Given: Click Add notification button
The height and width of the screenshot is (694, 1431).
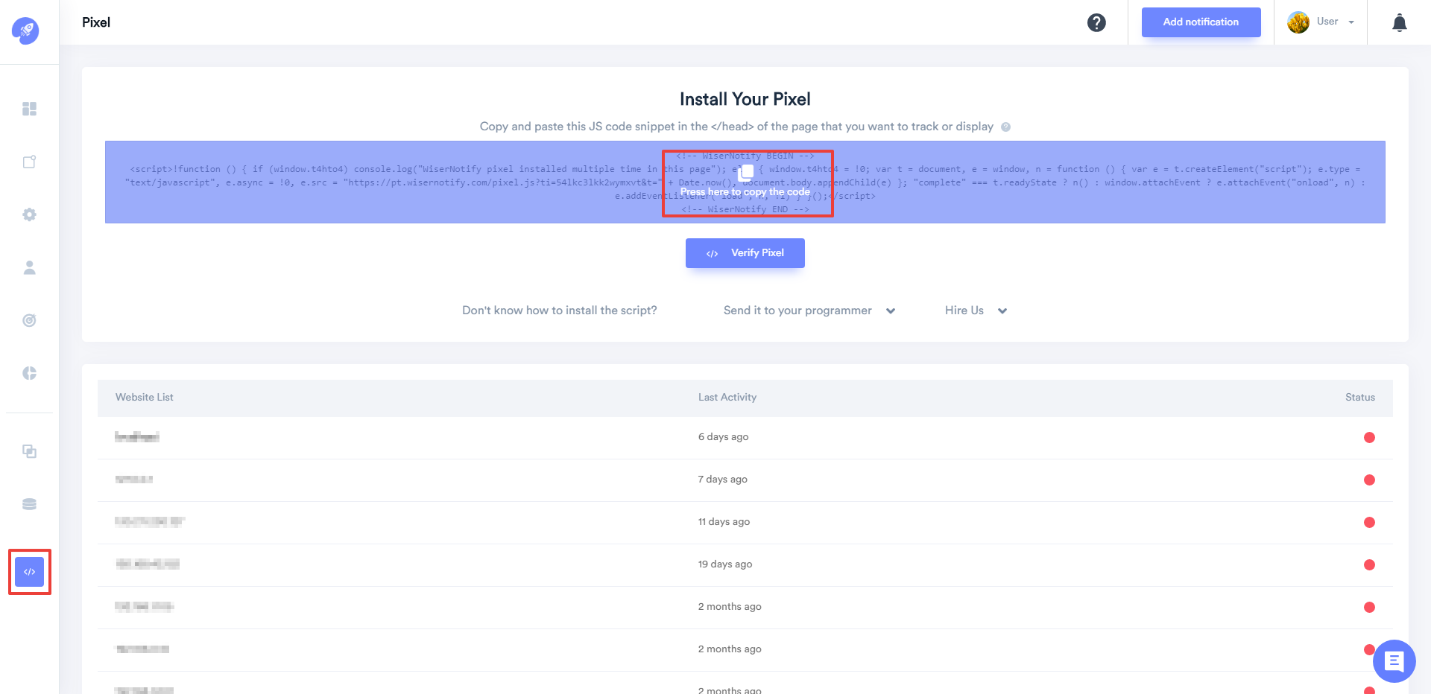Looking at the screenshot, I should pos(1201,22).
